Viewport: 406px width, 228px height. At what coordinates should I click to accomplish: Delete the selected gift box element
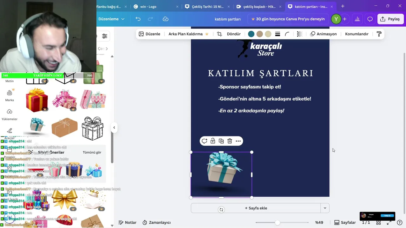coord(230,141)
